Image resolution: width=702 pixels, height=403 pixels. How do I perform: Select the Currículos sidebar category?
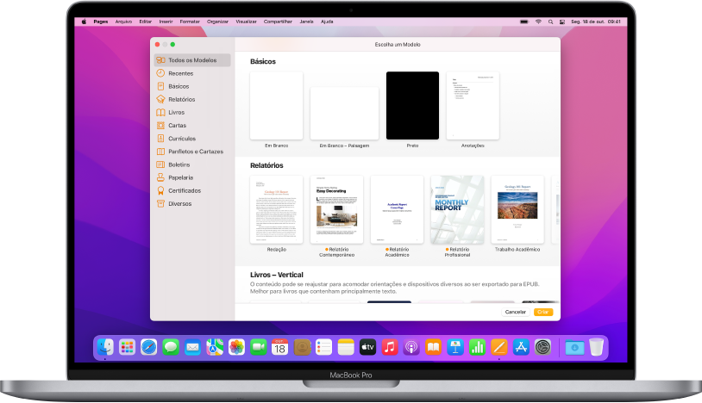182,138
